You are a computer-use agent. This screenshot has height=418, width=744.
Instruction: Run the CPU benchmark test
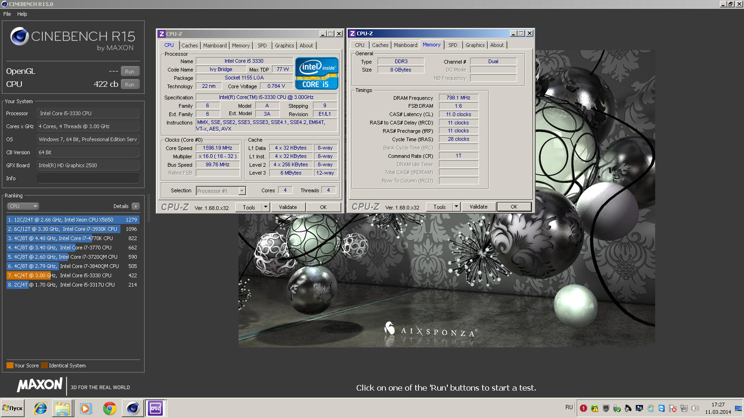coord(130,85)
